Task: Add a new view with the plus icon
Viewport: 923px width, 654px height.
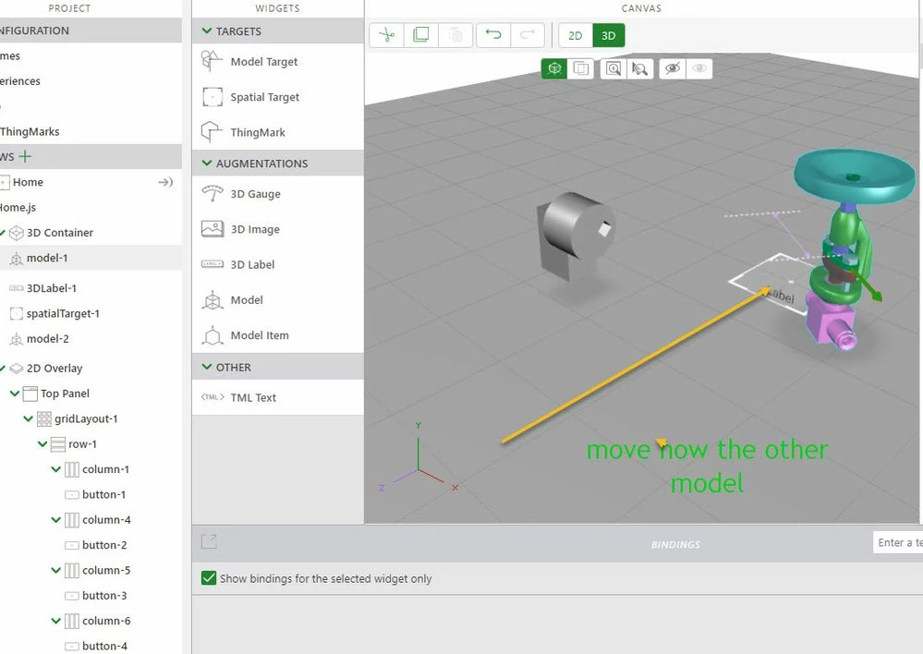Action: click(25, 157)
